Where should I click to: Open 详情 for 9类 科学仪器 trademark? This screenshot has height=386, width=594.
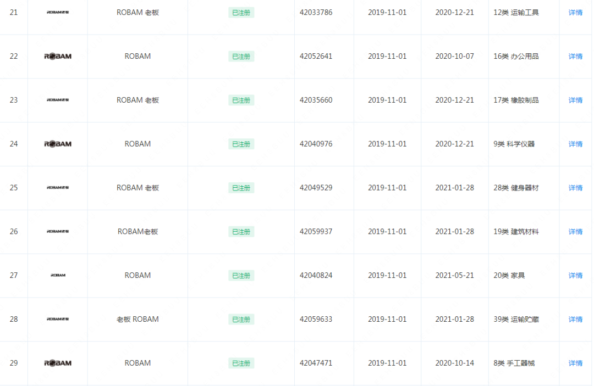point(575,144)
